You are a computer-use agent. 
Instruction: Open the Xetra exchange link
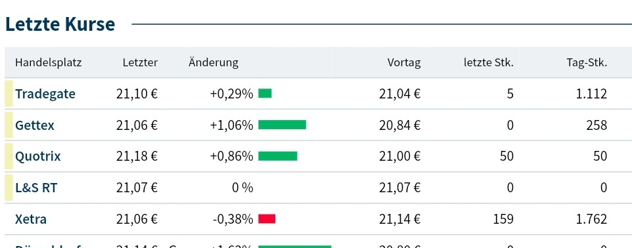point(31,219)
